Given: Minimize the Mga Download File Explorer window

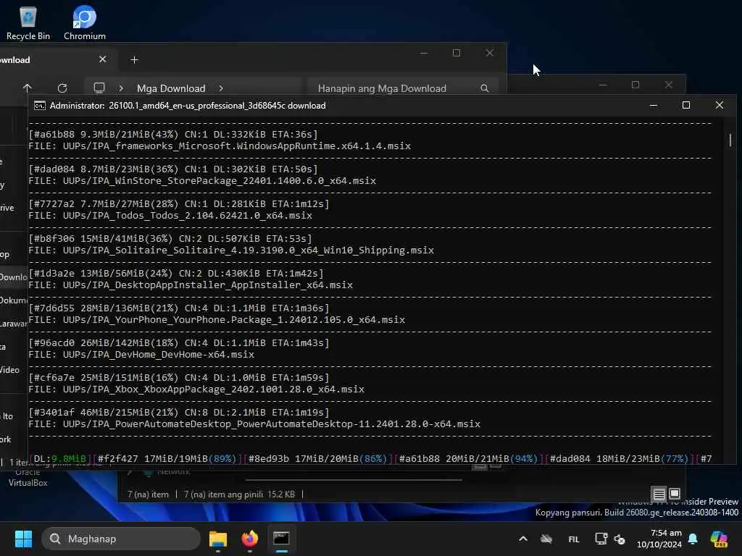Looking at the screenshot, I should [x=424, y=53].
